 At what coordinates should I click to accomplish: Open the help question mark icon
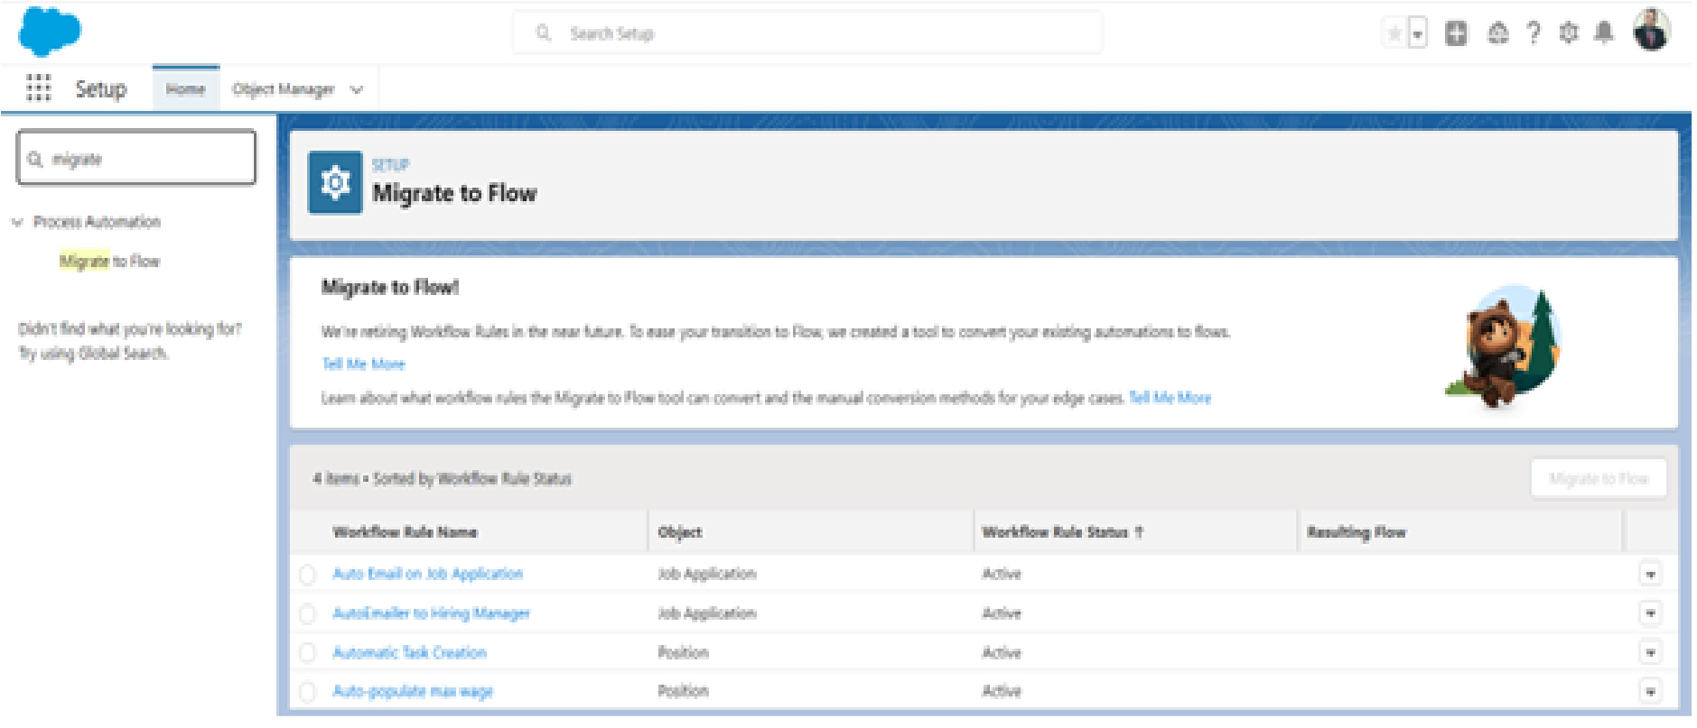point(1534,33)
